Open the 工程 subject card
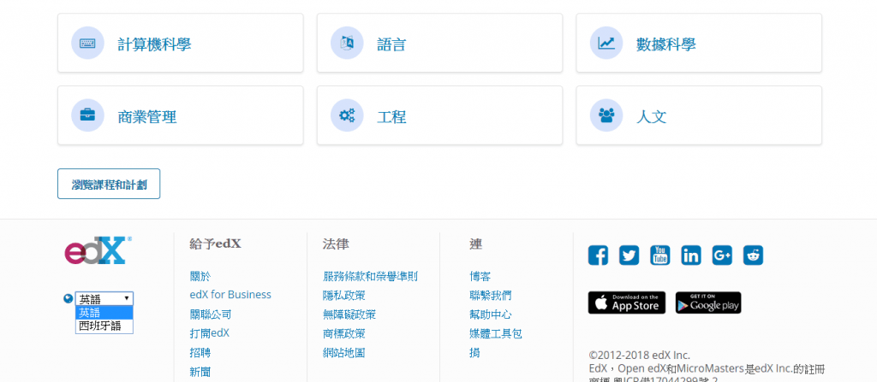This screenshot has width=877, height=382. coord(439,115)
